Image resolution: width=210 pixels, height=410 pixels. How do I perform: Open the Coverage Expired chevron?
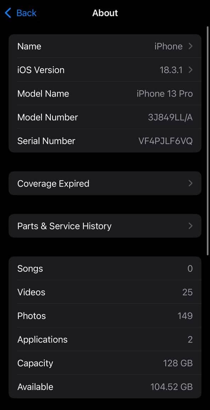(x=190, y=183)
